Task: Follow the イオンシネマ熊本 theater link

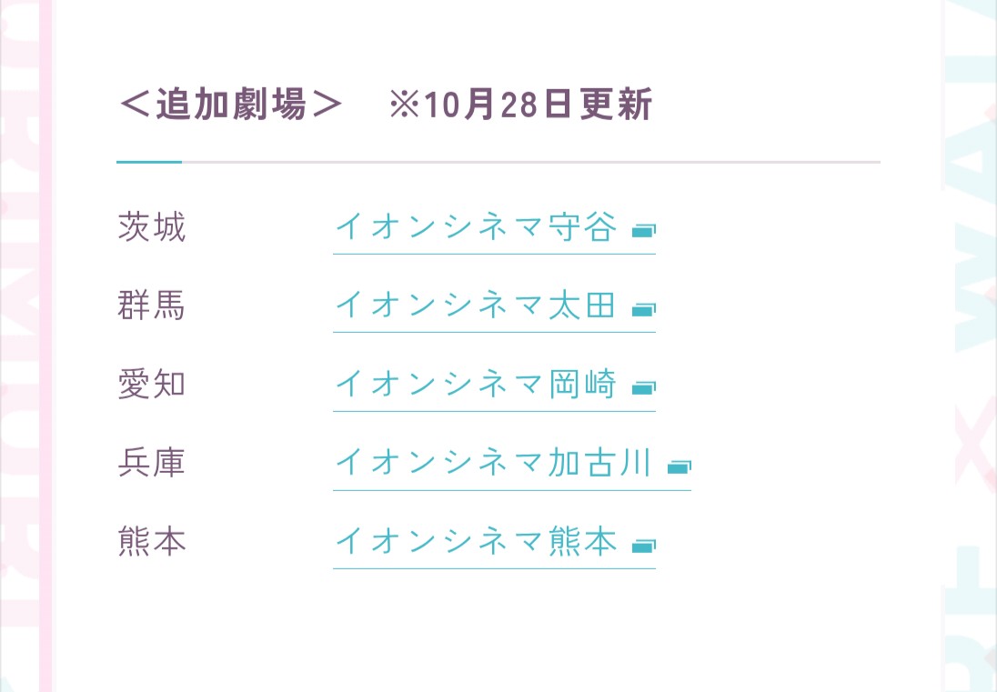Action: point(476,542)
